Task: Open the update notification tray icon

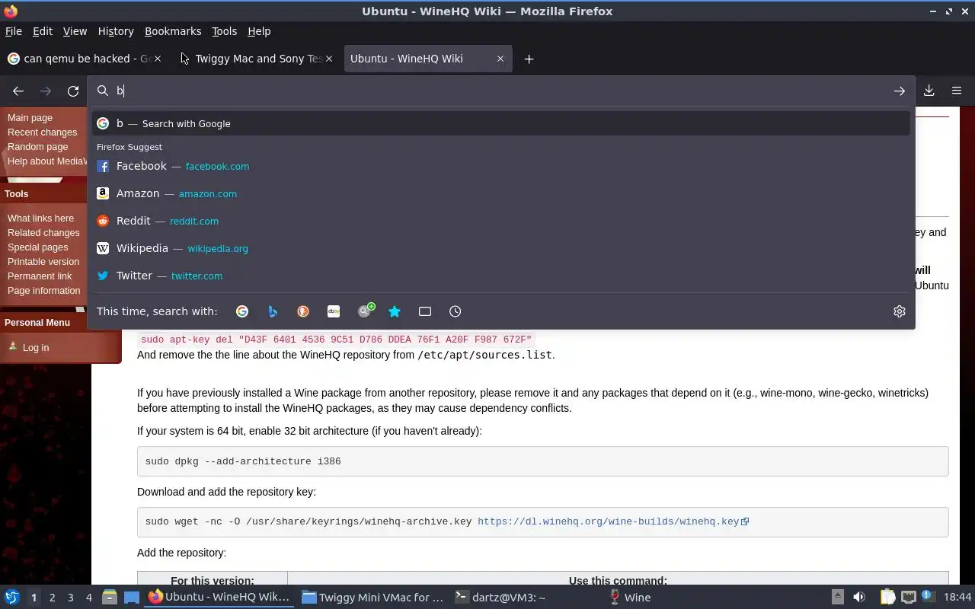Action: pyautogui.click(x=927, y=596)
